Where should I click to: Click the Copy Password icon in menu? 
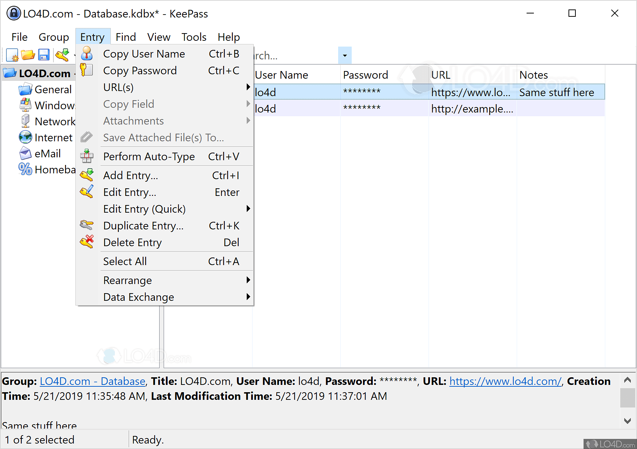(87, 70)
